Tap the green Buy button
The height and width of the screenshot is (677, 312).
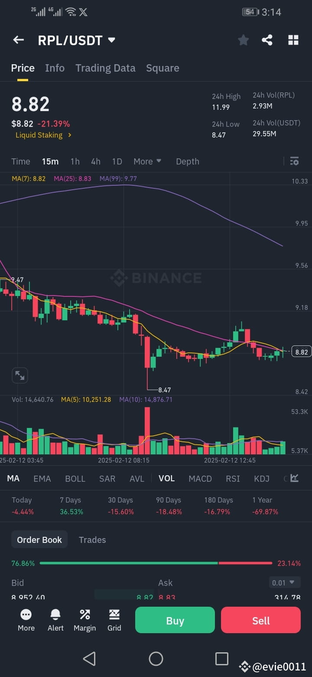pos(175,620)
